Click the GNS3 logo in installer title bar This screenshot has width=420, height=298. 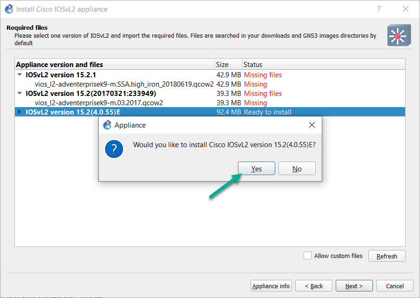tap(9, 9)
